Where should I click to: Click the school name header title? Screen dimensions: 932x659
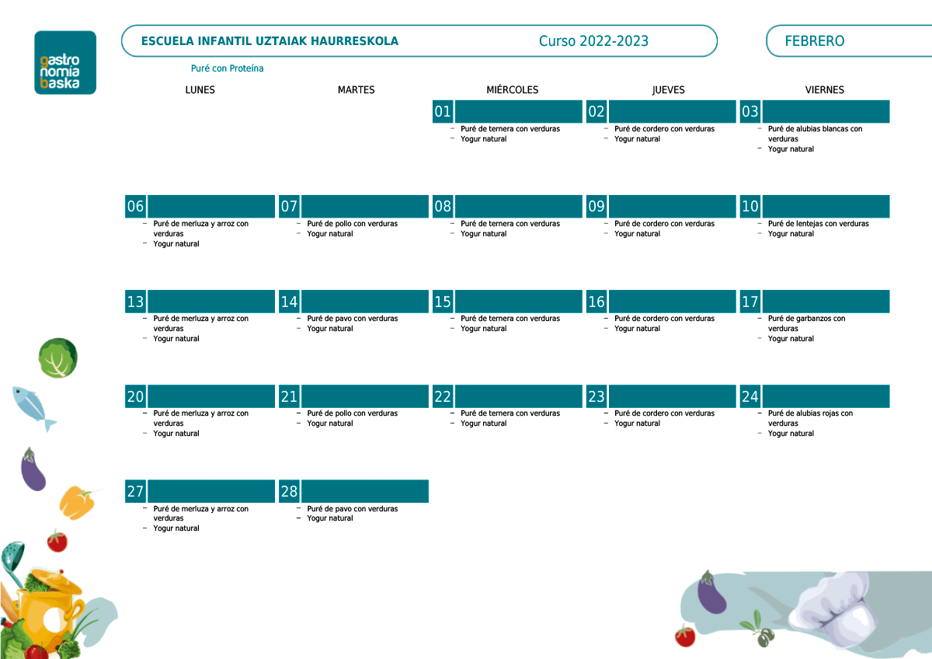(270, 41)
